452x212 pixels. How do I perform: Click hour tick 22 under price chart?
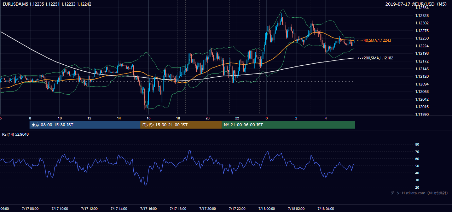237,118
